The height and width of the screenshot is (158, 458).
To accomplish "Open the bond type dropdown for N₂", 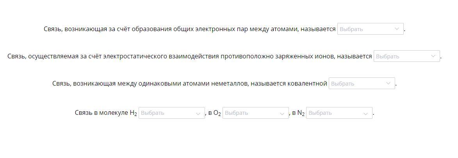I will tap(339, 113).
